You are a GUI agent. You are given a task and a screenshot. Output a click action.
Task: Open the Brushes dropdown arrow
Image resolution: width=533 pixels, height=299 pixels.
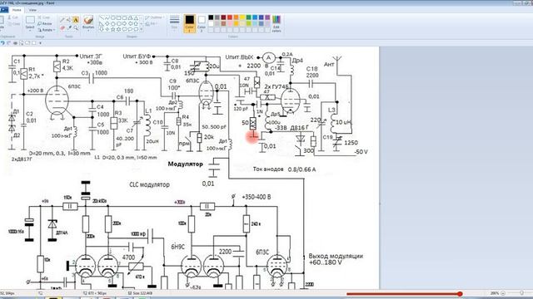(88, 31)
